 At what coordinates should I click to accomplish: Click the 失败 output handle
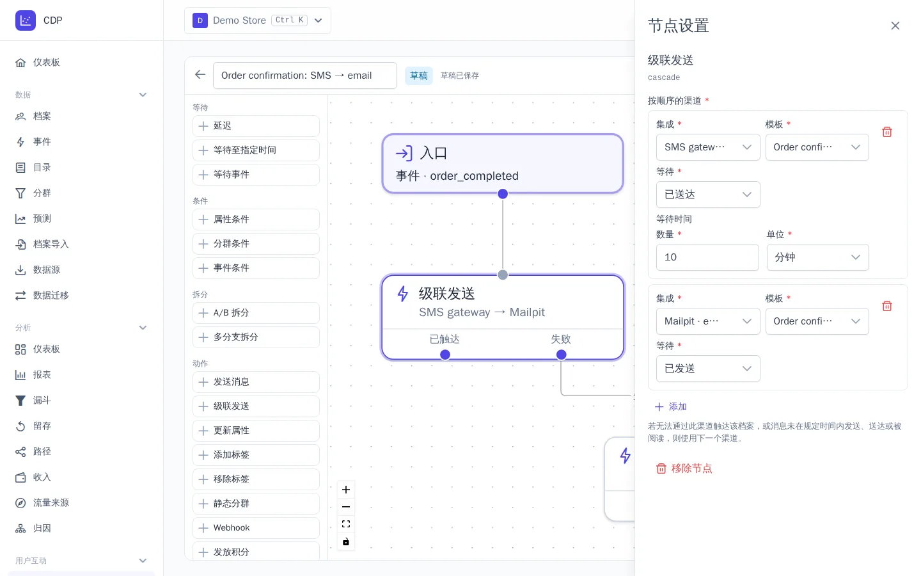(x=562, y=355)
